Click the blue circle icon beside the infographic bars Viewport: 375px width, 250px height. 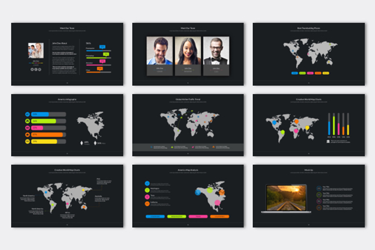27,114
